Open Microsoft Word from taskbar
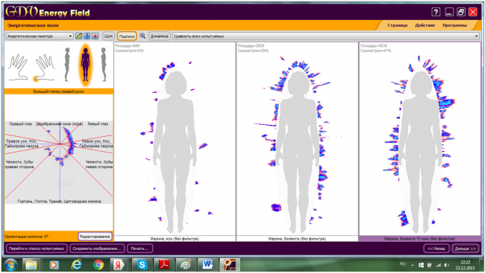Viewport: 485px width, 273px height. (x=207, y=265)
